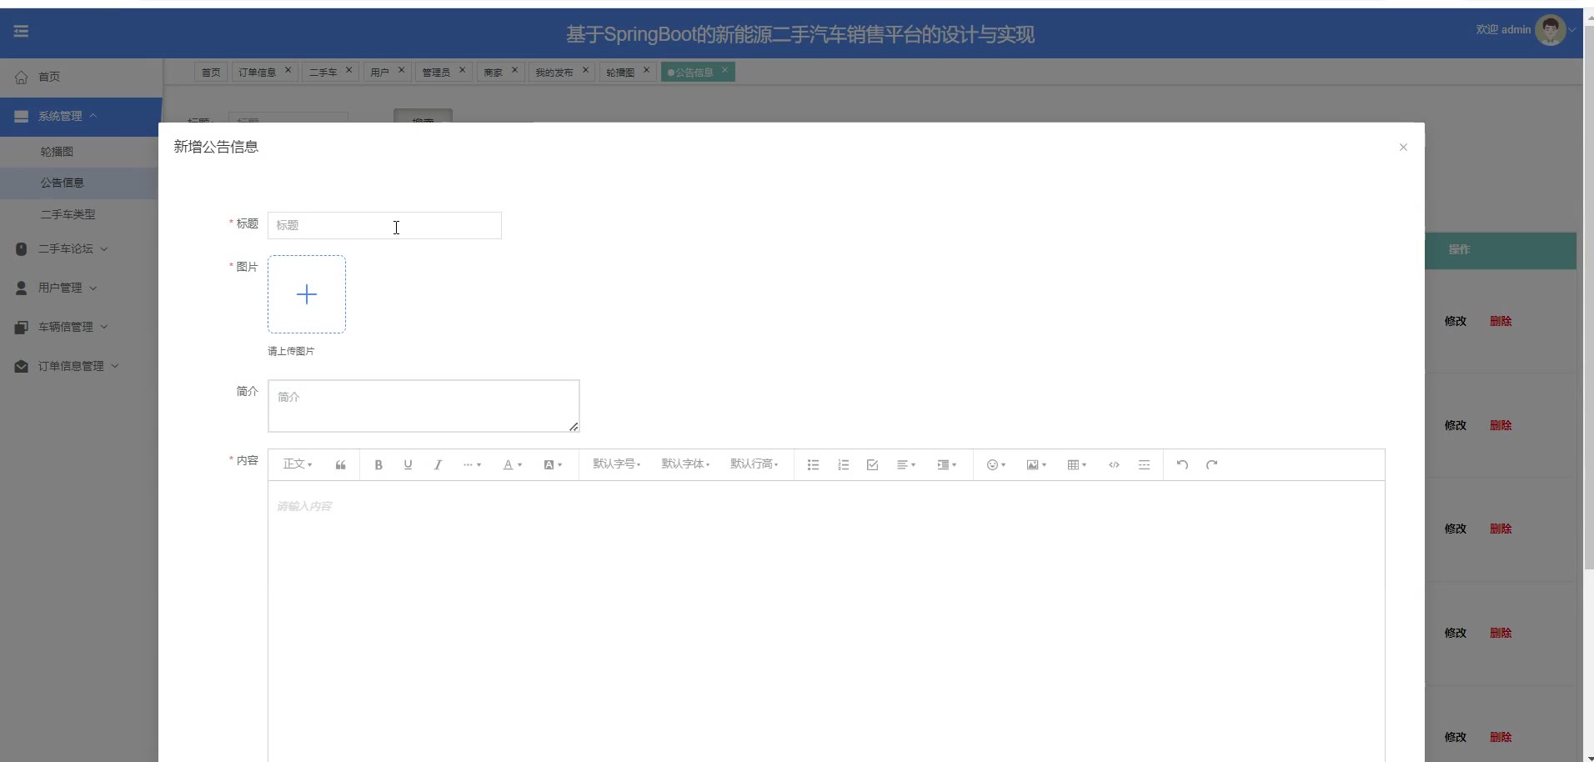The image size is (1594, 762).
Task: Close the 公告信息 tab
Action: 724,70
